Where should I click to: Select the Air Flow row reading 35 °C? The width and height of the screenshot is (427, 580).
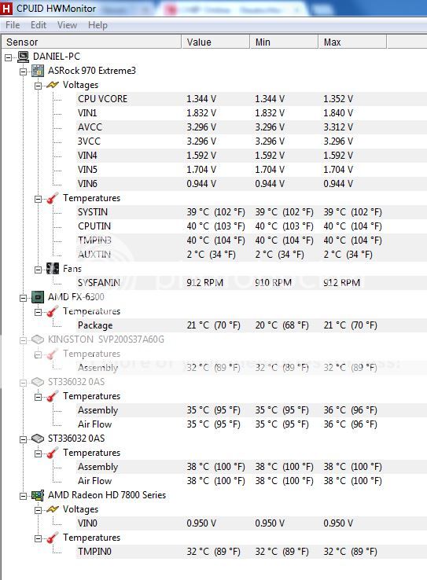click(251, 424)
